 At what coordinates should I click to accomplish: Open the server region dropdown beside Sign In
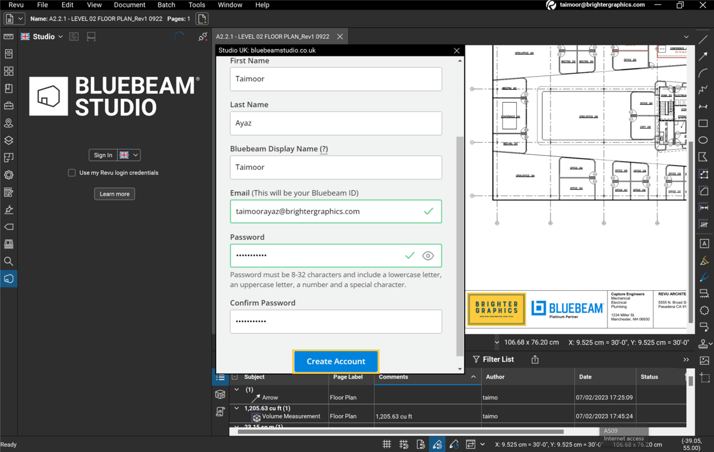tap(135, 155)
